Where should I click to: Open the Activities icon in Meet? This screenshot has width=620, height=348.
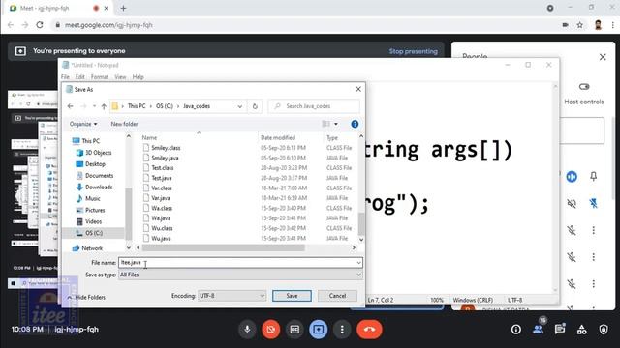(x=581, y=329)
